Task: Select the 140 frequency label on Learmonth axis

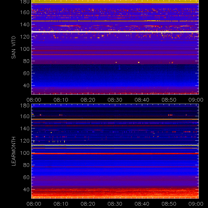Action: (25, 128)
